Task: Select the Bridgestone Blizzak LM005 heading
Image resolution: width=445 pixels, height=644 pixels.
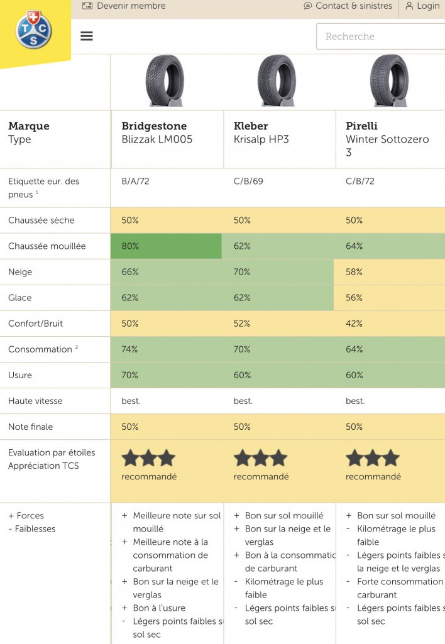Action: (x=157, y=132)
